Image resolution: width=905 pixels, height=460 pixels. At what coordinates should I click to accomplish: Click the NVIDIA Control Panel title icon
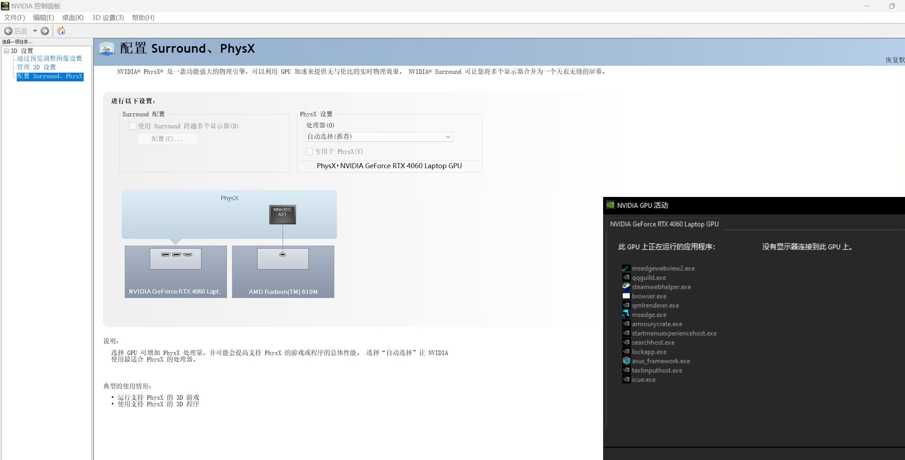click(5, 6)
